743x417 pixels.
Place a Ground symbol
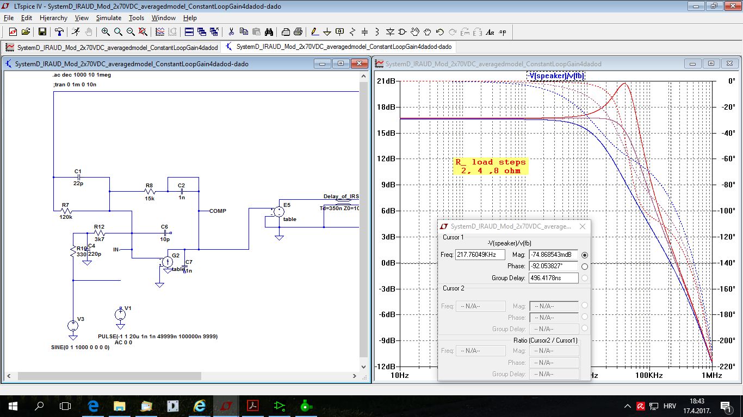(327, 32)
